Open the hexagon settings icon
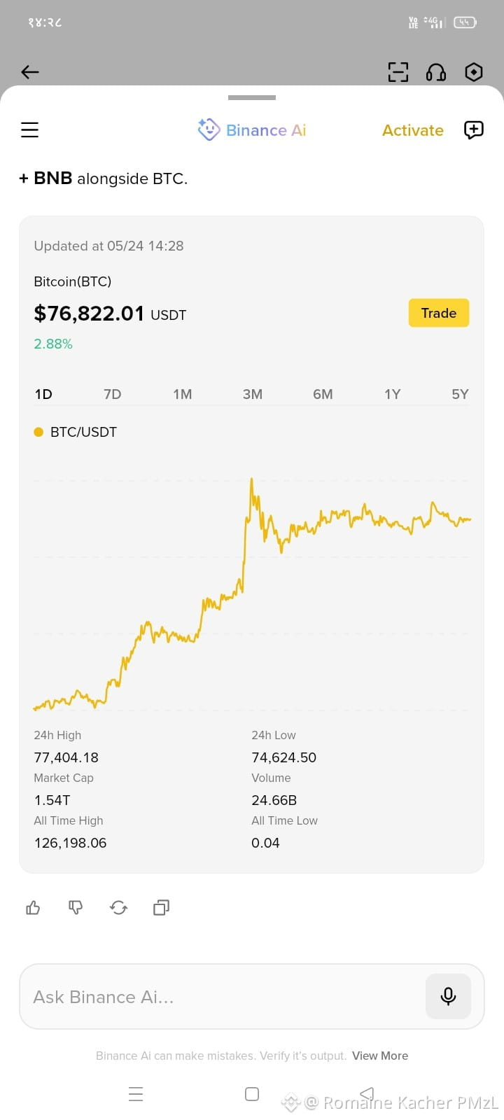Screen dimensions: 504x1120 pyautogui.click(x=474, y=72)
